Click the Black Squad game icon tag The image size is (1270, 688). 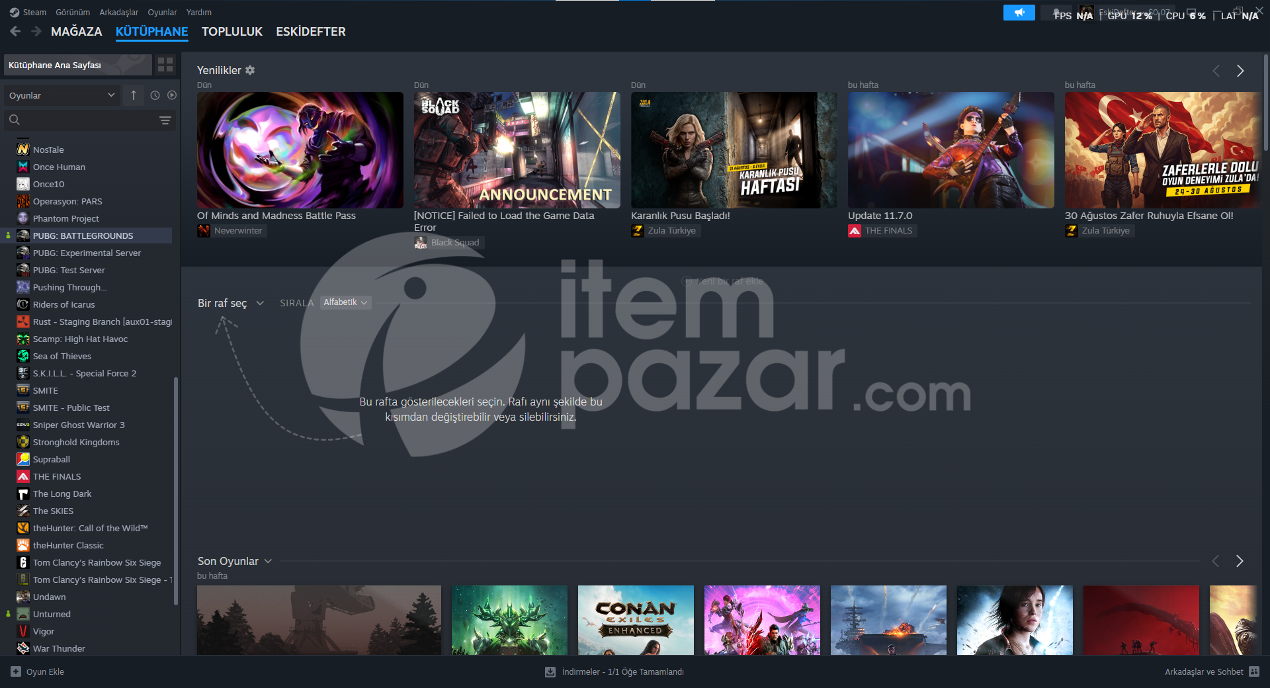421,243
